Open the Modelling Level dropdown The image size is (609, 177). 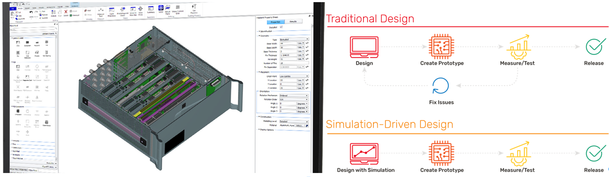[x=294, y=121]
